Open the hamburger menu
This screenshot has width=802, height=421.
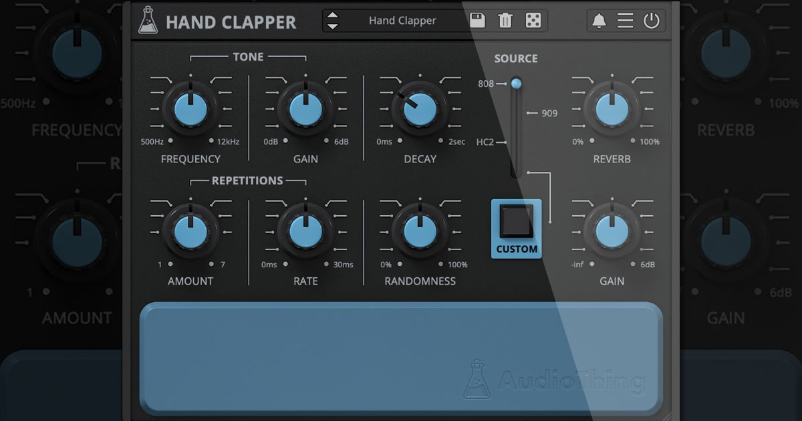click(x=626, y=21)
